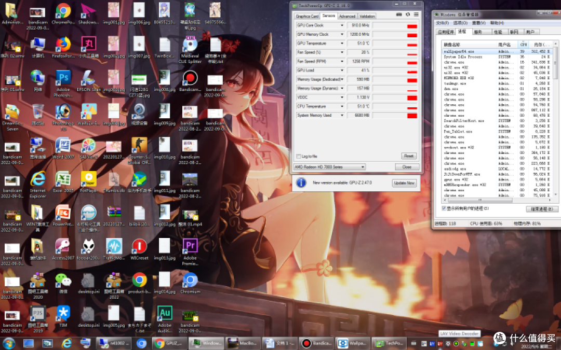Open PowerPoint desktop shortcut
The height and width of the screenshot is (350, 561).
[63, 216]
